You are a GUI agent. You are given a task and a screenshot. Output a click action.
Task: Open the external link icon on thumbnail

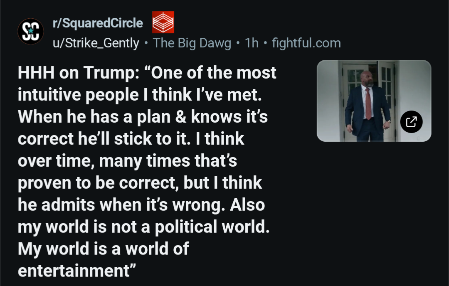411,121
